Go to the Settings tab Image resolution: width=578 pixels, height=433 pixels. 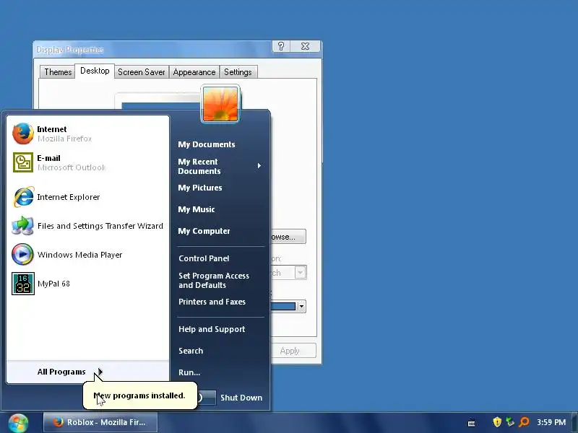[x=238, y=71]
